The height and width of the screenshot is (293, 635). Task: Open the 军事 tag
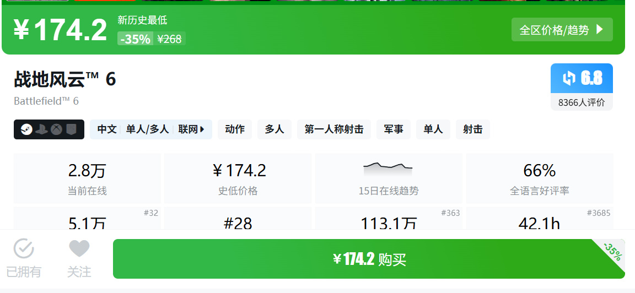pyautogui.click(x=394, y=129)
